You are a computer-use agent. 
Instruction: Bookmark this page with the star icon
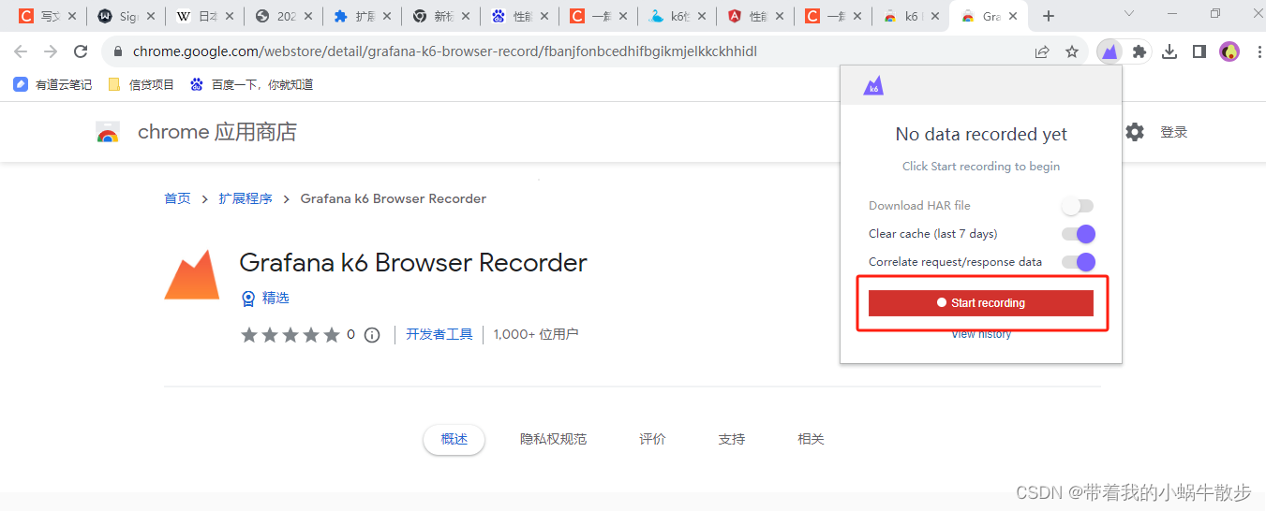pyautogui.click(x=1072, y=52)
